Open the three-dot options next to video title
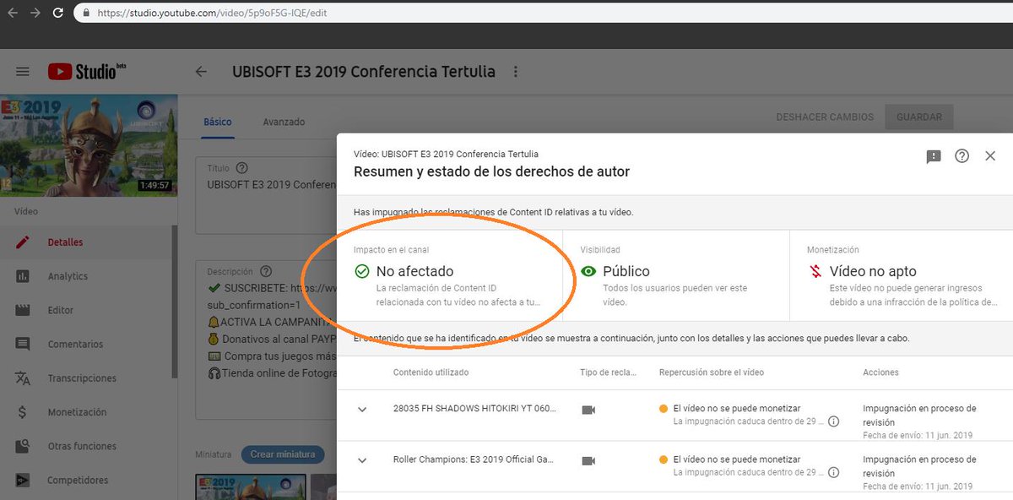1013x500 pixels. point(516,72)
